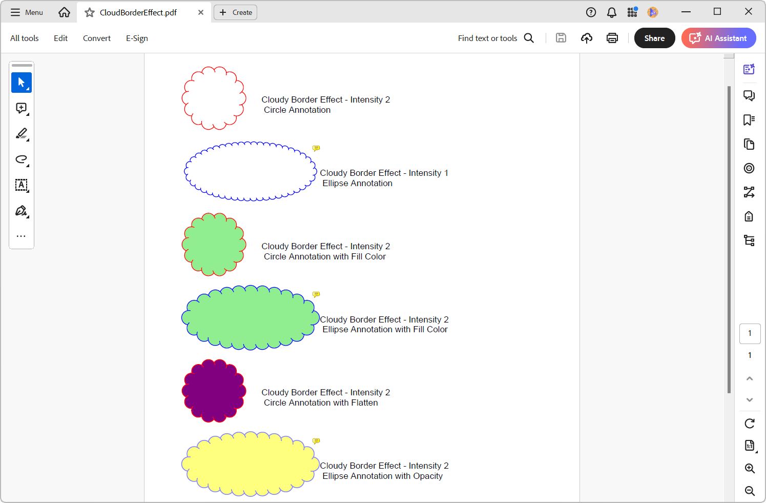Star the CloudBorderEffect.pdf file as favorite
766x503 pixels.
point(90,12)
